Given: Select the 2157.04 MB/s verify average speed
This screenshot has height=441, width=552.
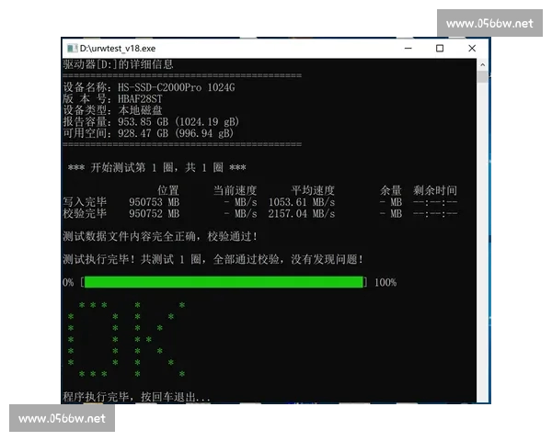Looking at the screenshot, I should pyautogui.click(x=301, y=214).
